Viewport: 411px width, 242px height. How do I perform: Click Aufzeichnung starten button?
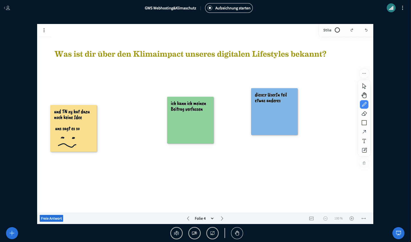(229, 8)
